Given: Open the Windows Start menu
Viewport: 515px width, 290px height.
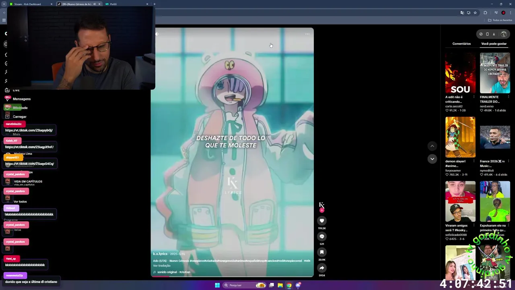Looking at the screenshot, I should (x=217, y=285).
